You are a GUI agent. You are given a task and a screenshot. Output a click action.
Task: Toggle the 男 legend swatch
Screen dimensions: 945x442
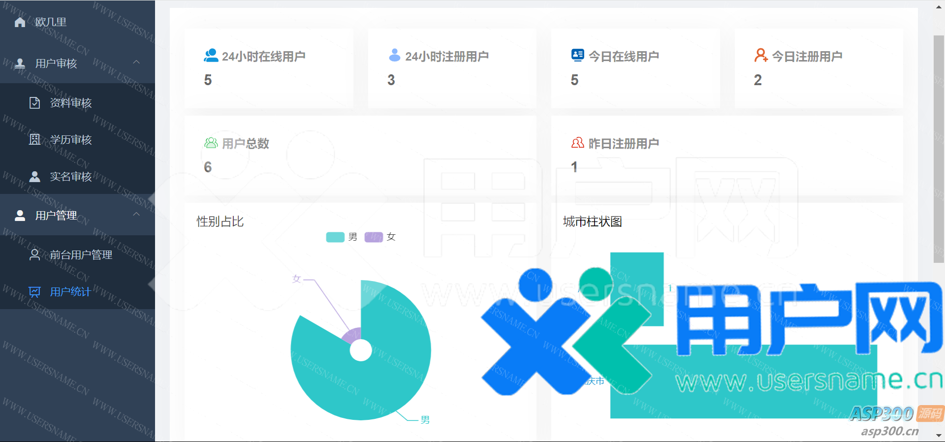point(335,237)
